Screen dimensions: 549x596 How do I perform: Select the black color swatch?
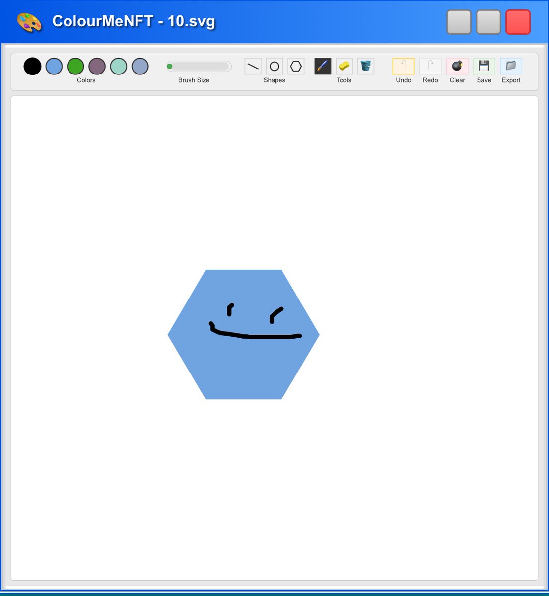point(32,66)
